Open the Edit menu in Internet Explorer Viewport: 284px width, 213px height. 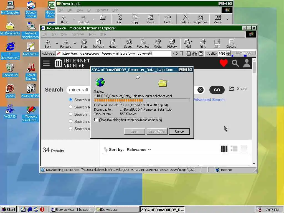point(54,34)
